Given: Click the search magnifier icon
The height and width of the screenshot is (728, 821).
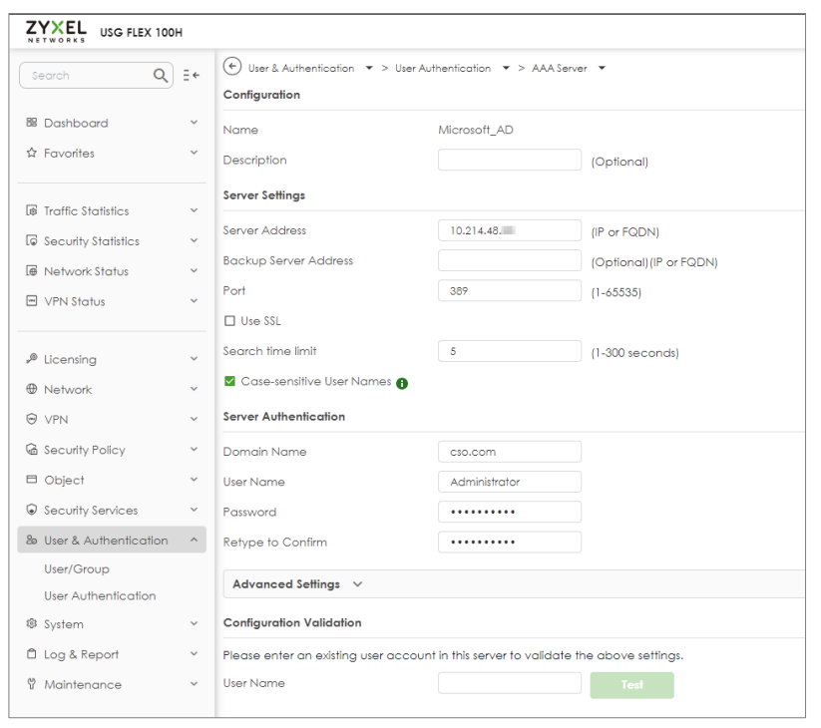Looking at the screenshot, I should click(x=161, y=76).
